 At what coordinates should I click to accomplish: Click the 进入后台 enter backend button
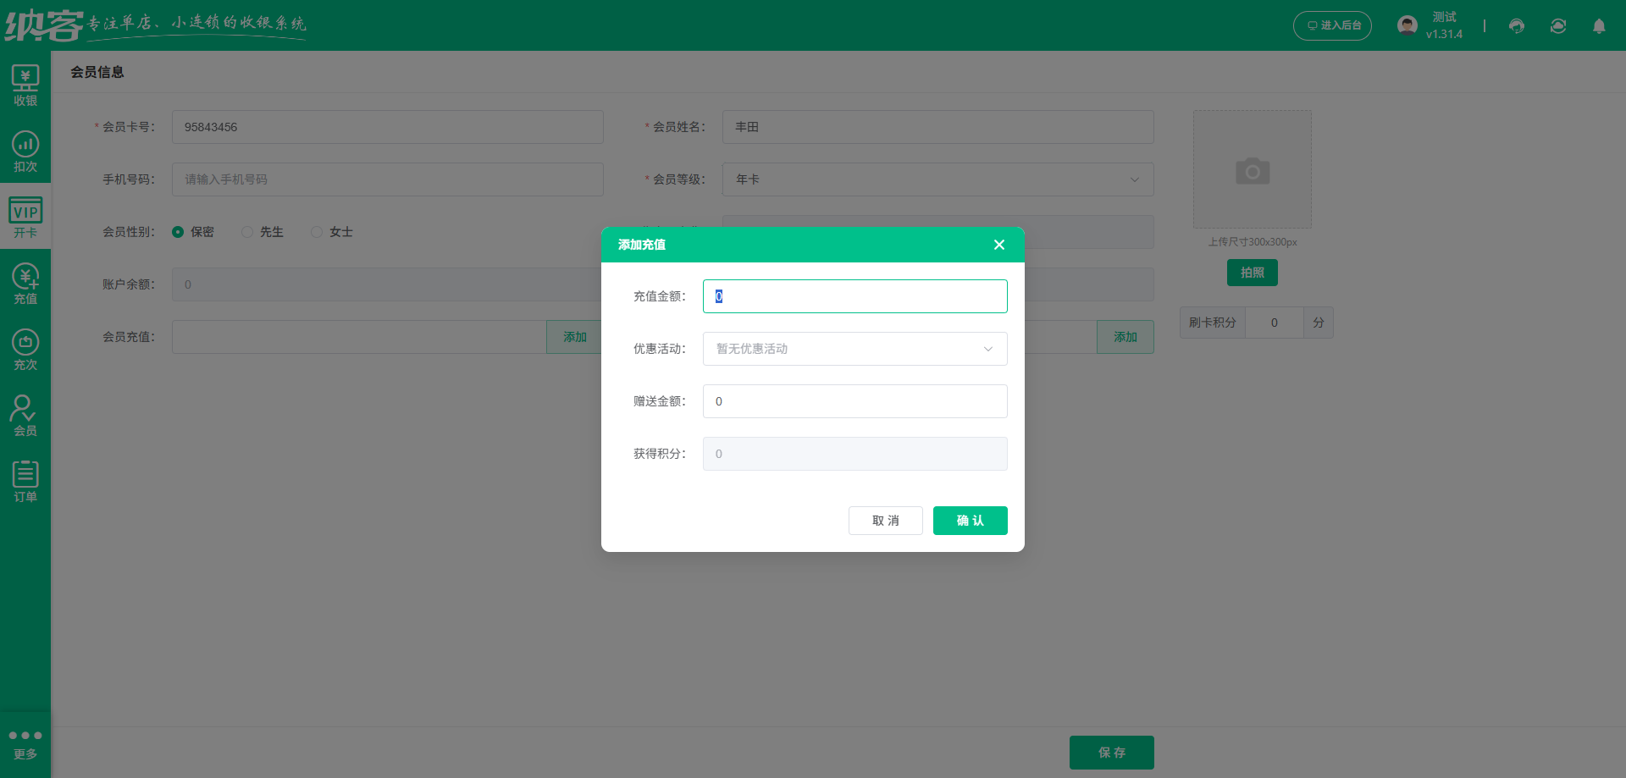click(1332, 26)
